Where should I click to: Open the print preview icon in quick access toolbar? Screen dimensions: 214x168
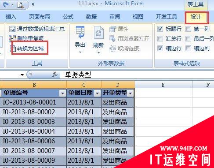pos(20,4)
